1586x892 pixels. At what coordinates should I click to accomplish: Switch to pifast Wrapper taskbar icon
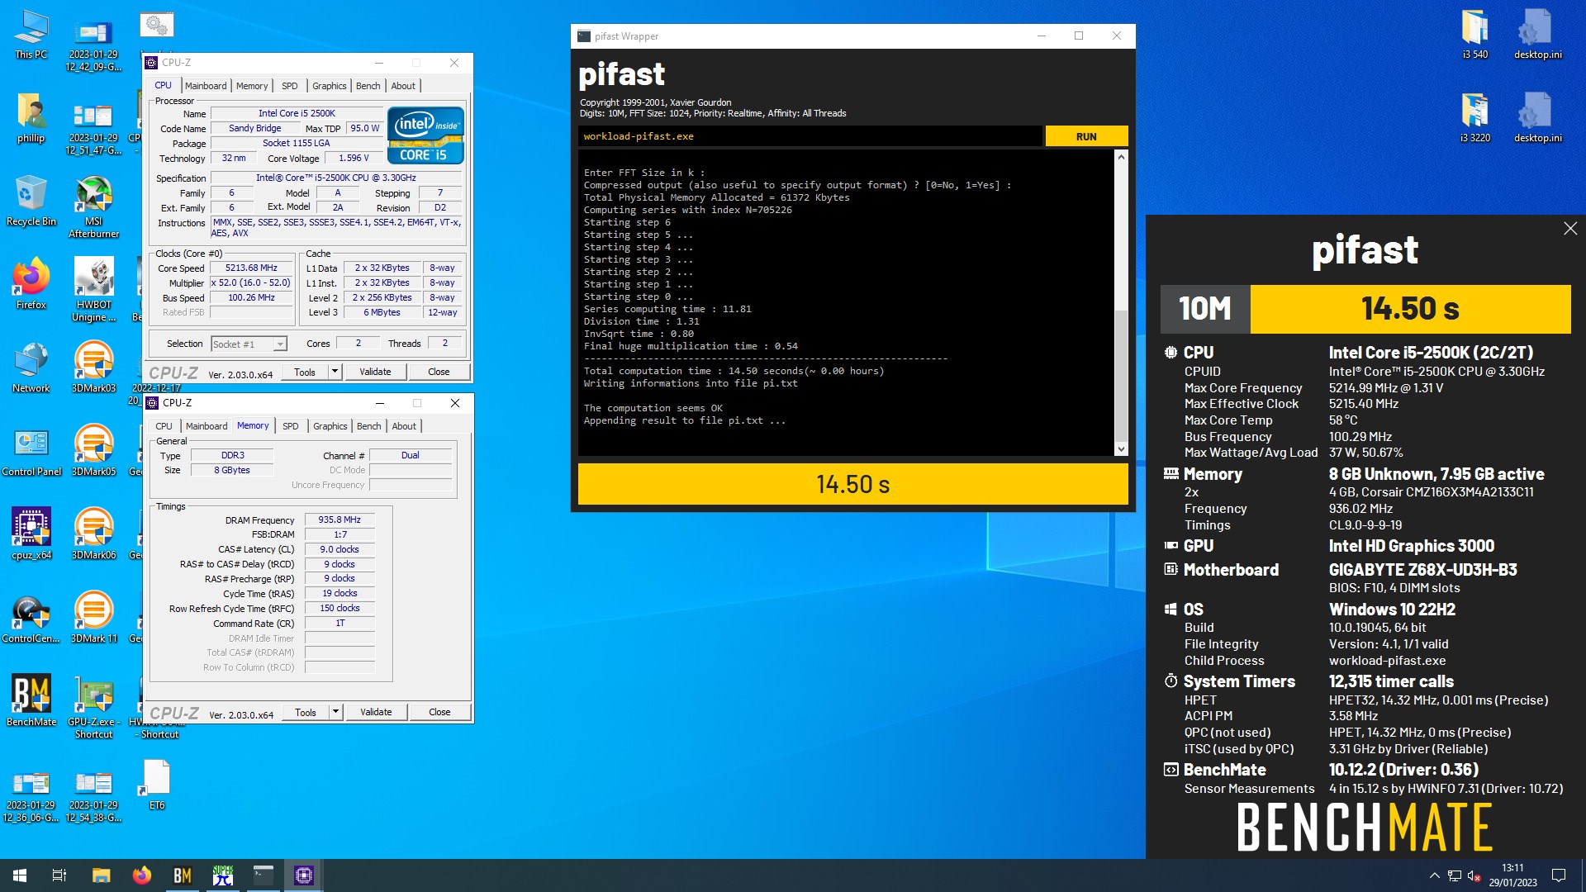click(x=263, y=875)
